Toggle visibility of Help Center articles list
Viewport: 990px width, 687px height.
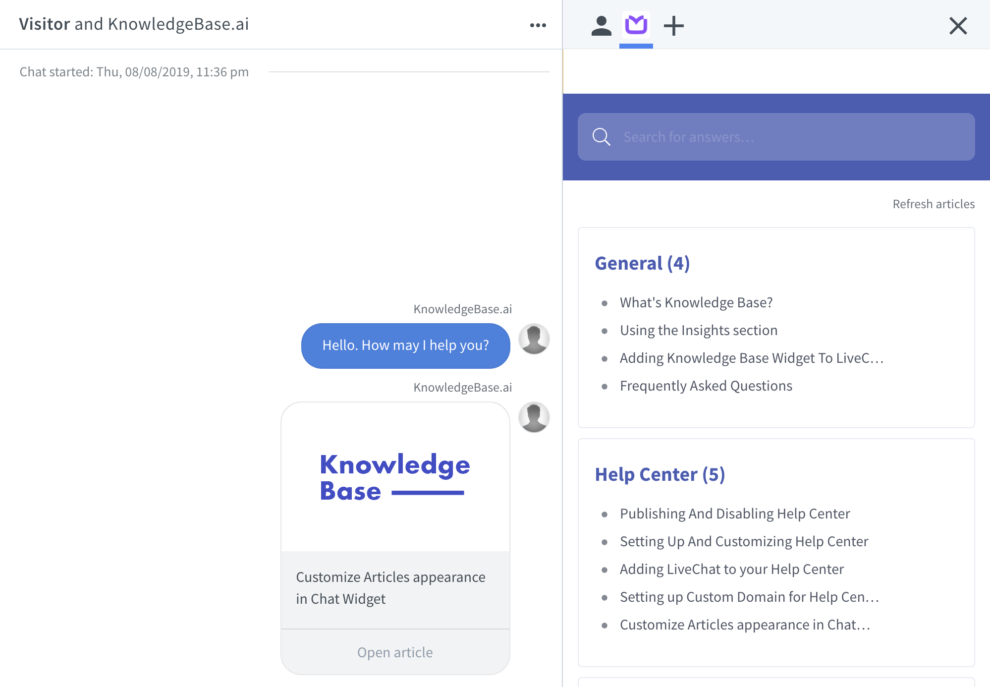660,474
